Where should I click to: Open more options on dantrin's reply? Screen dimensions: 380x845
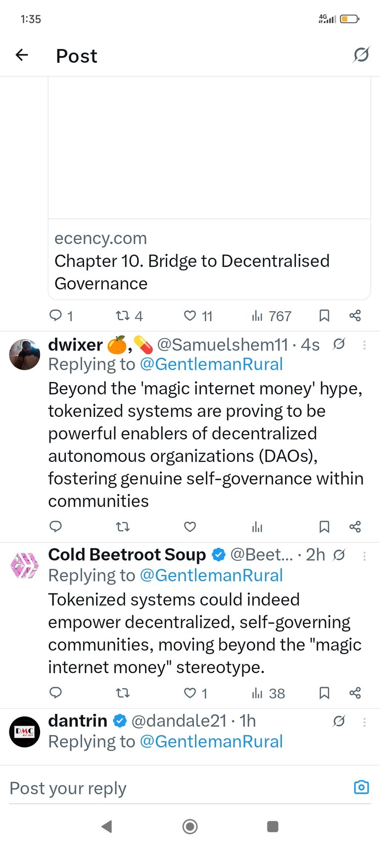pyautogui.click(x=365, y=722)
